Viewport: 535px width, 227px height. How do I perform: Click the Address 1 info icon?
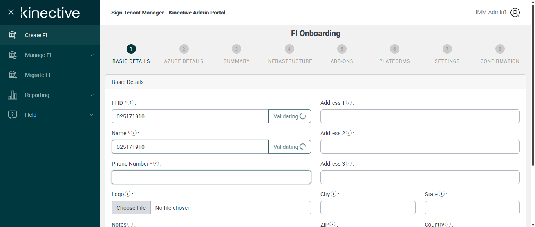349,103
